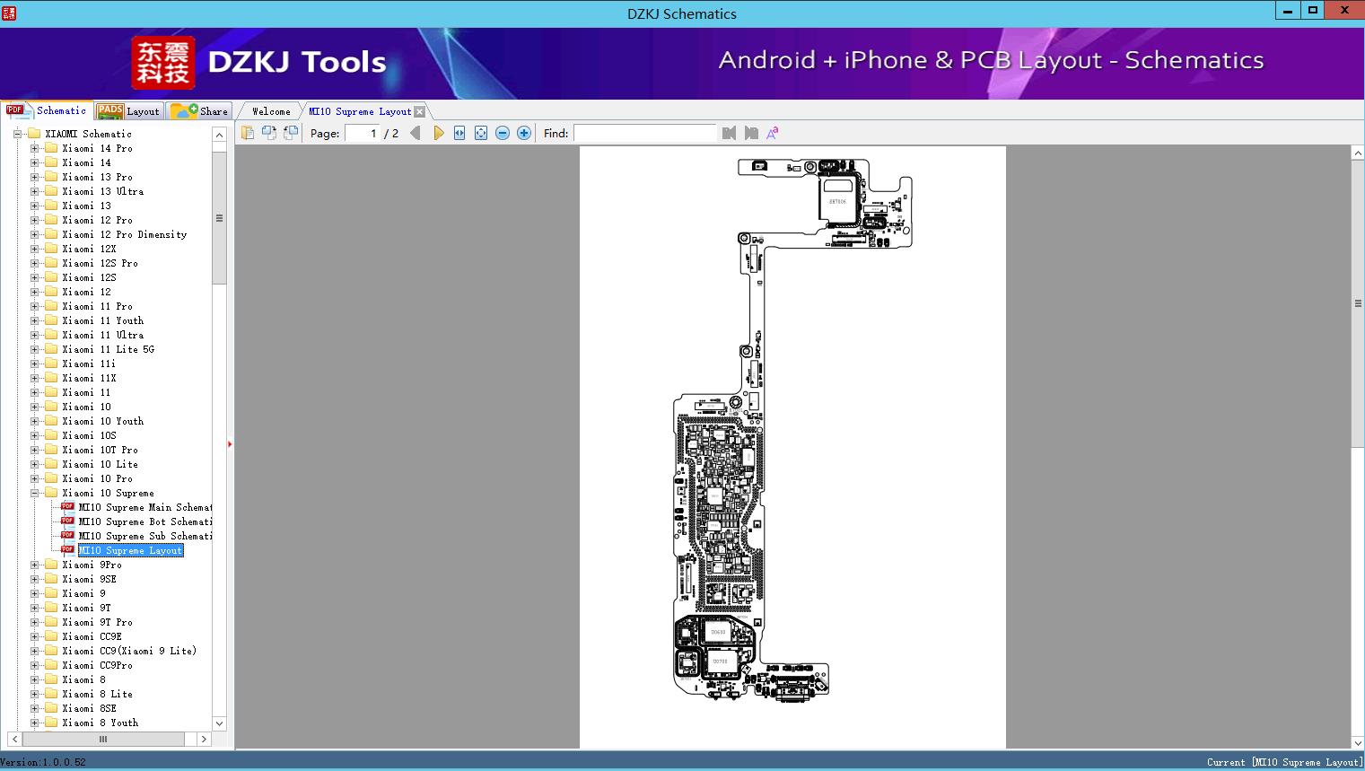
Task: Expand the Xiaomi 12 Pro Dimensity folder
Action: click(34, 234)
